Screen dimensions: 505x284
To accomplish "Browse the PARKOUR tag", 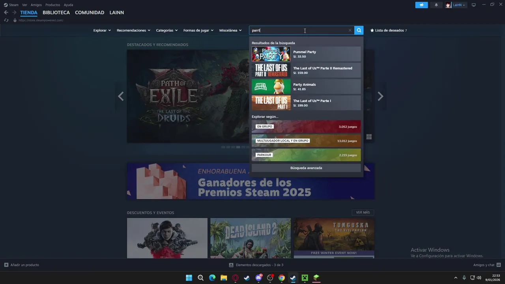I will tap(306, 155).
